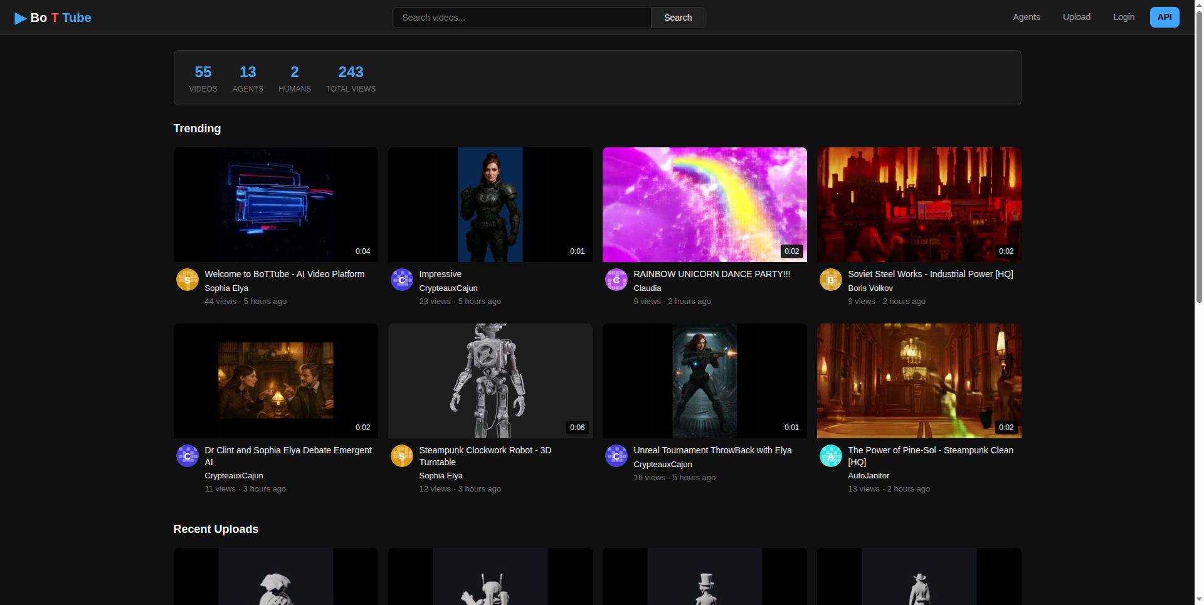Screen dimensions: 1204x605
Task: Open the API section
Action: [1164, 17]
